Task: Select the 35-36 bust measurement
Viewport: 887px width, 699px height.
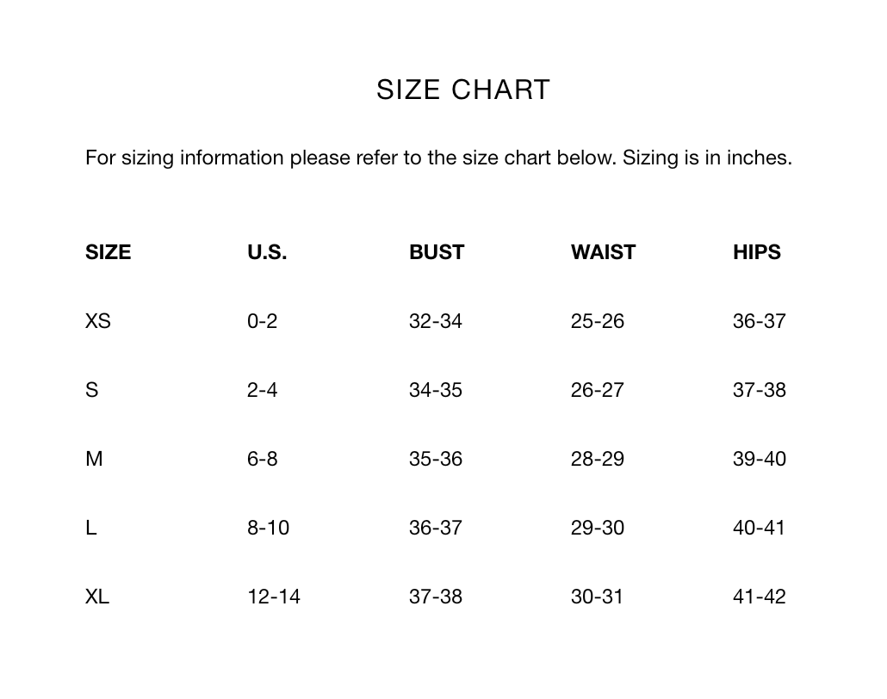Action: [x=436, y=459]
